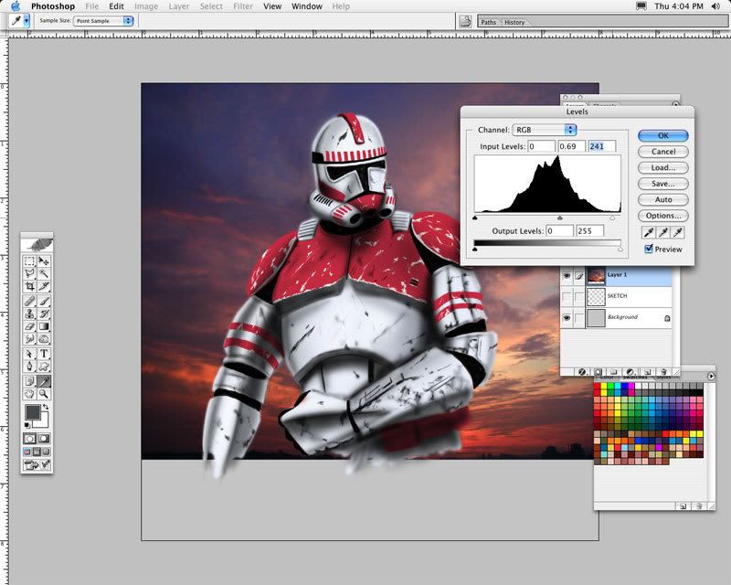This screenshot has width=731, height=585.
Task: Select the Move tool
Action: 44,261
